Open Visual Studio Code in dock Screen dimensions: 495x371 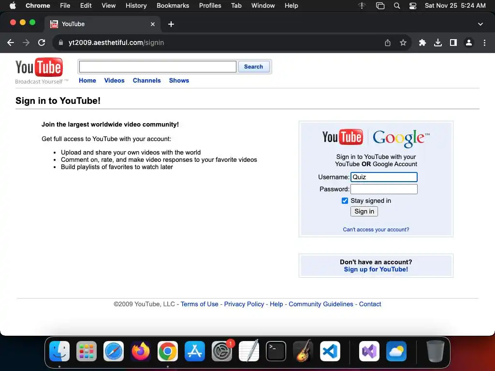click(x=330, y=351)
